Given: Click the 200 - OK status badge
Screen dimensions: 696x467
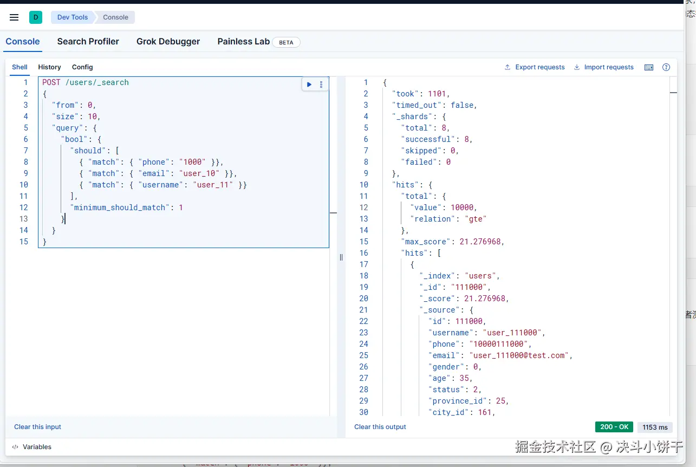Looking at the screenshot, I should click(614, 427).
